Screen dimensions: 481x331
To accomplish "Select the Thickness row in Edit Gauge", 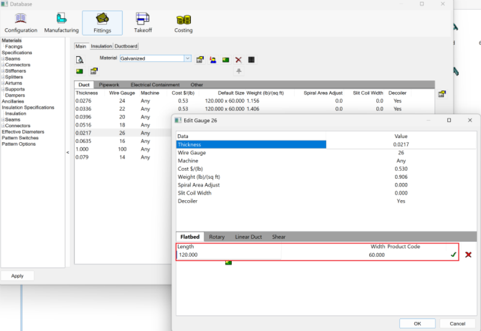I will (x=327, y=145).
